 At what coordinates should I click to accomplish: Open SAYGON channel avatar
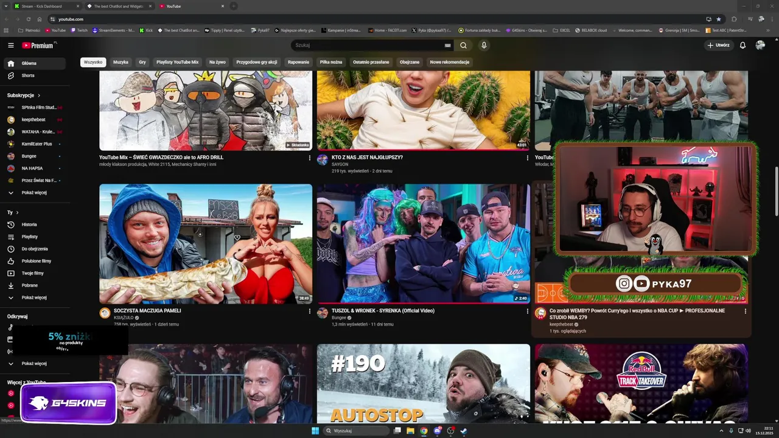coord(322,159)
